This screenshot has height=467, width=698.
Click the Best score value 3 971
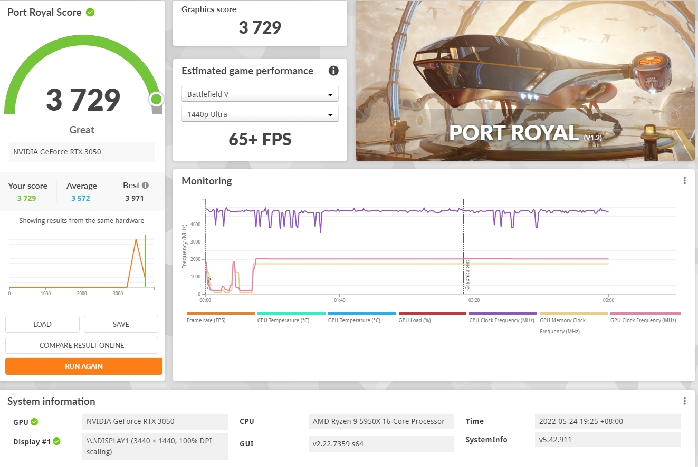pos(135,198)
